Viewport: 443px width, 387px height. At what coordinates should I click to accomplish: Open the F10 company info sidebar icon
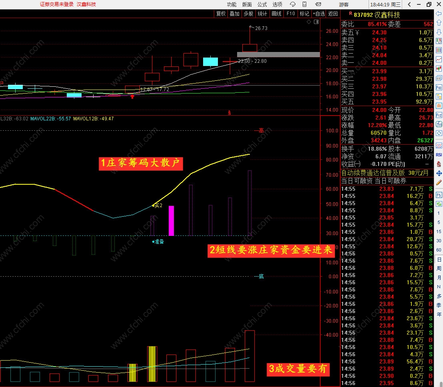[x=439, y=87]
